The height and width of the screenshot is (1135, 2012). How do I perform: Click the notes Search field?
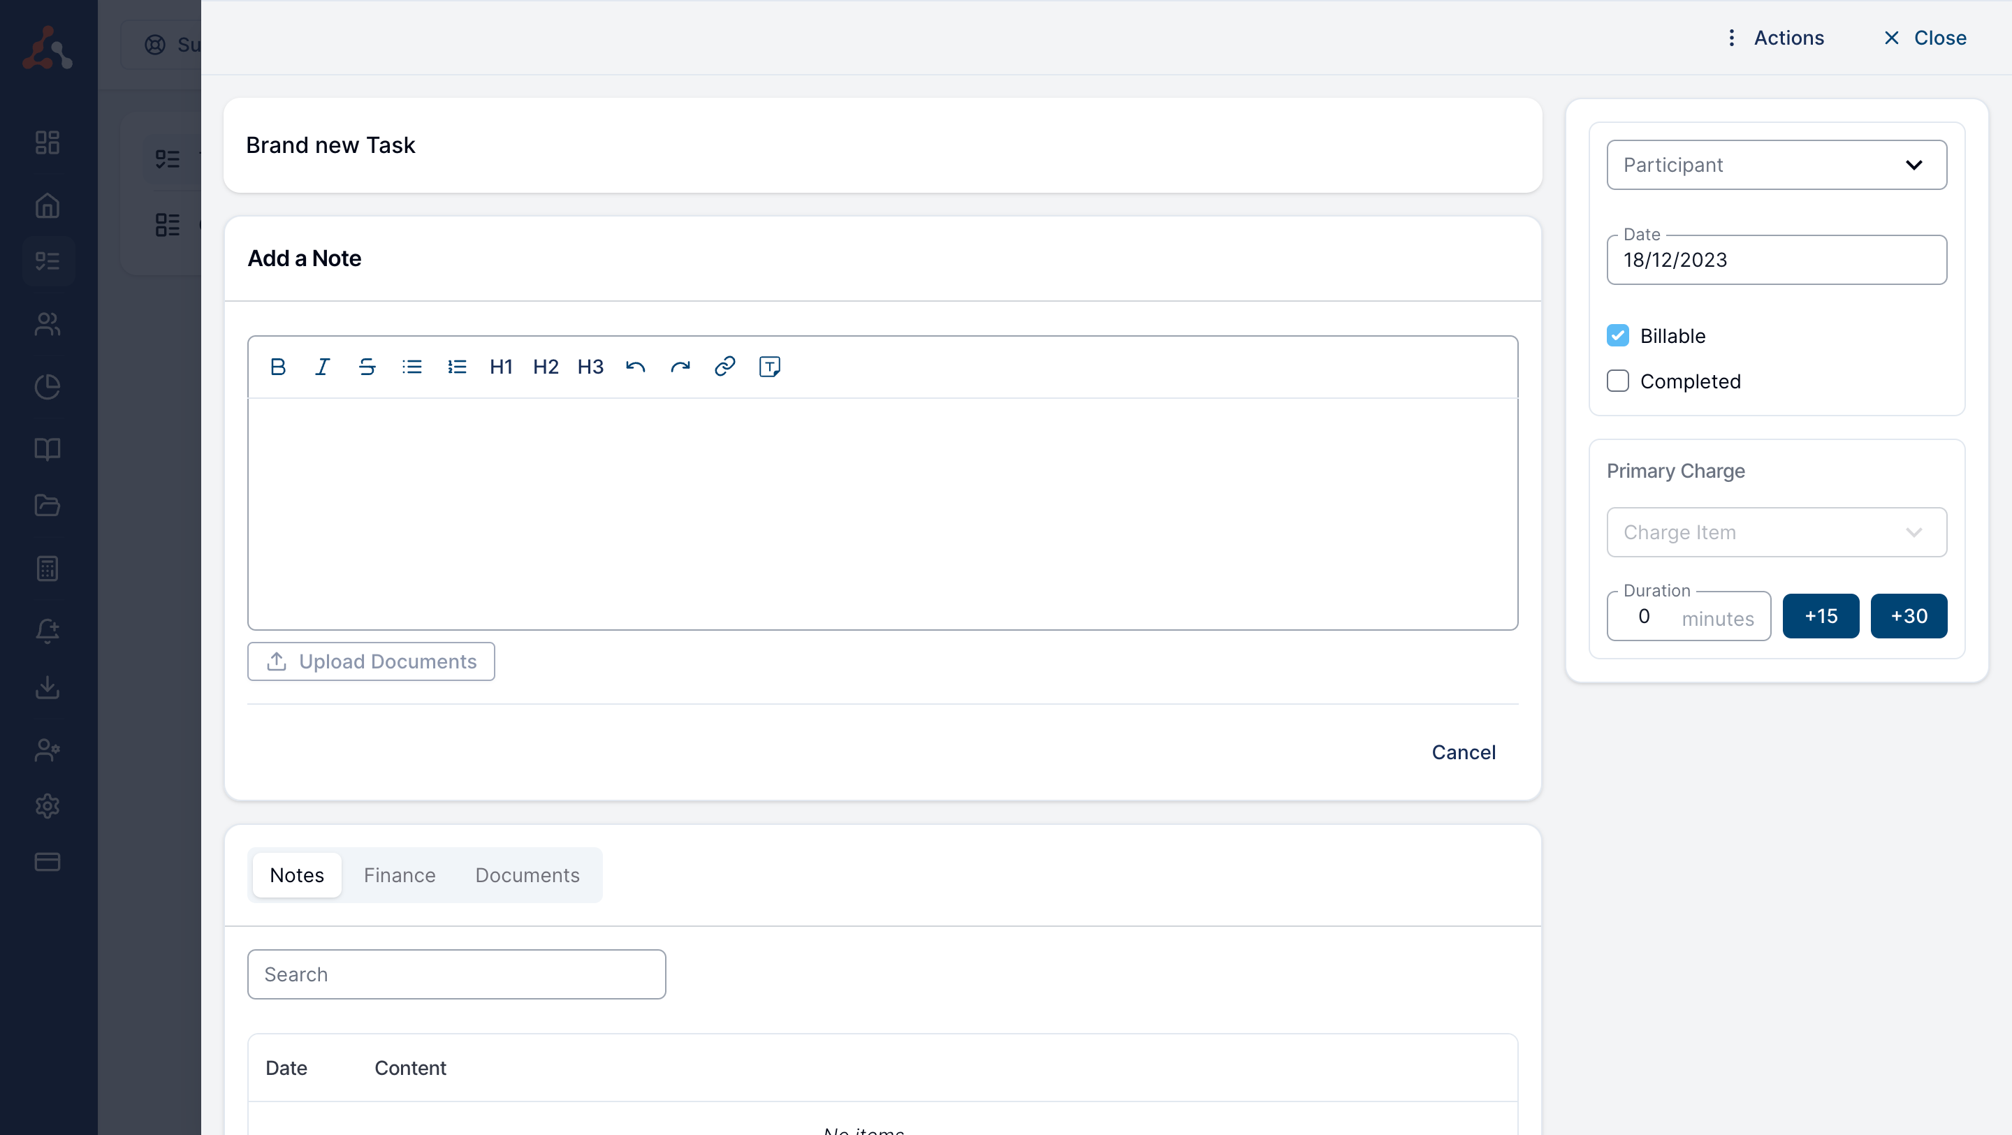click(456, 974)
